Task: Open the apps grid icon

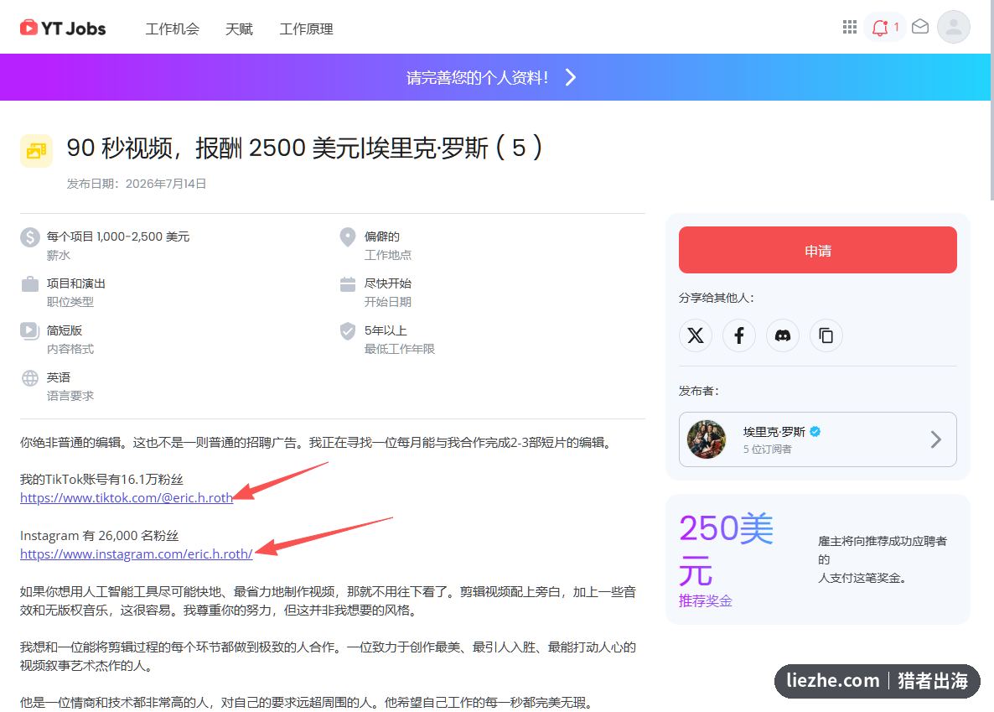Action: (x=850, y=27)
